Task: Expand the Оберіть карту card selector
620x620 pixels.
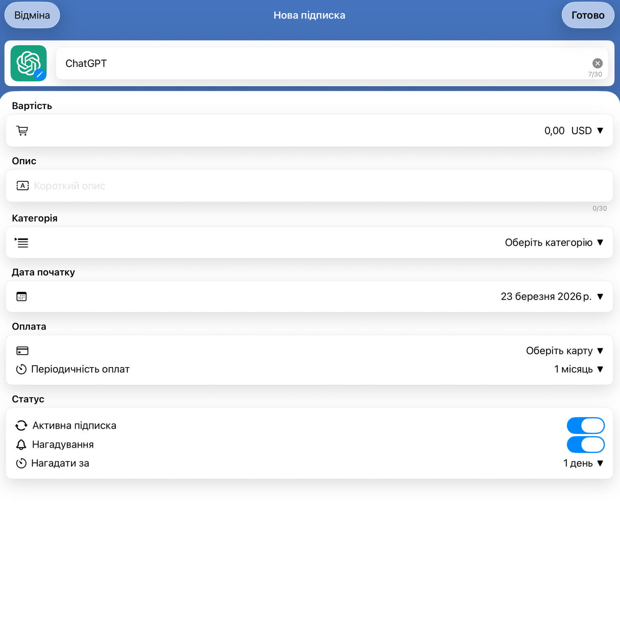Action: tap(564, 351)
